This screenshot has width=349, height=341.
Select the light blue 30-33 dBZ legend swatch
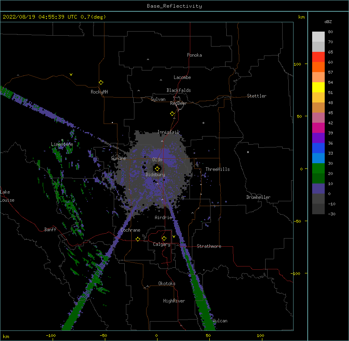coord(318,158)
